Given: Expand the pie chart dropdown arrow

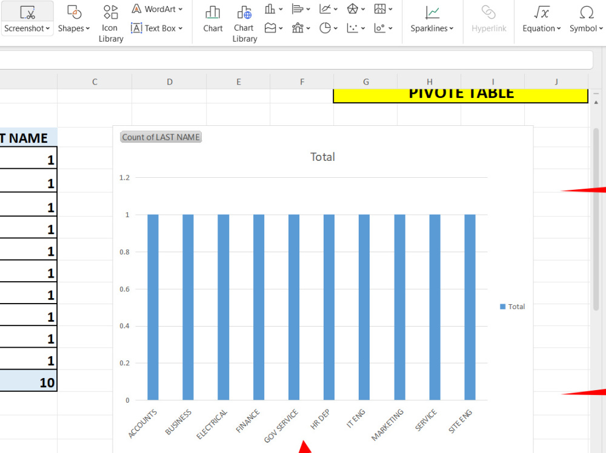Looking at the screenshot, I should pyautogui.click(x=336, y=28).
